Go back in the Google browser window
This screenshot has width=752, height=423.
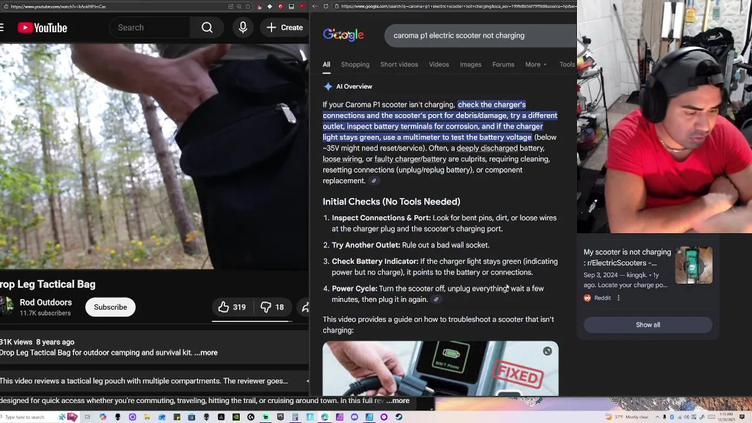315,6
